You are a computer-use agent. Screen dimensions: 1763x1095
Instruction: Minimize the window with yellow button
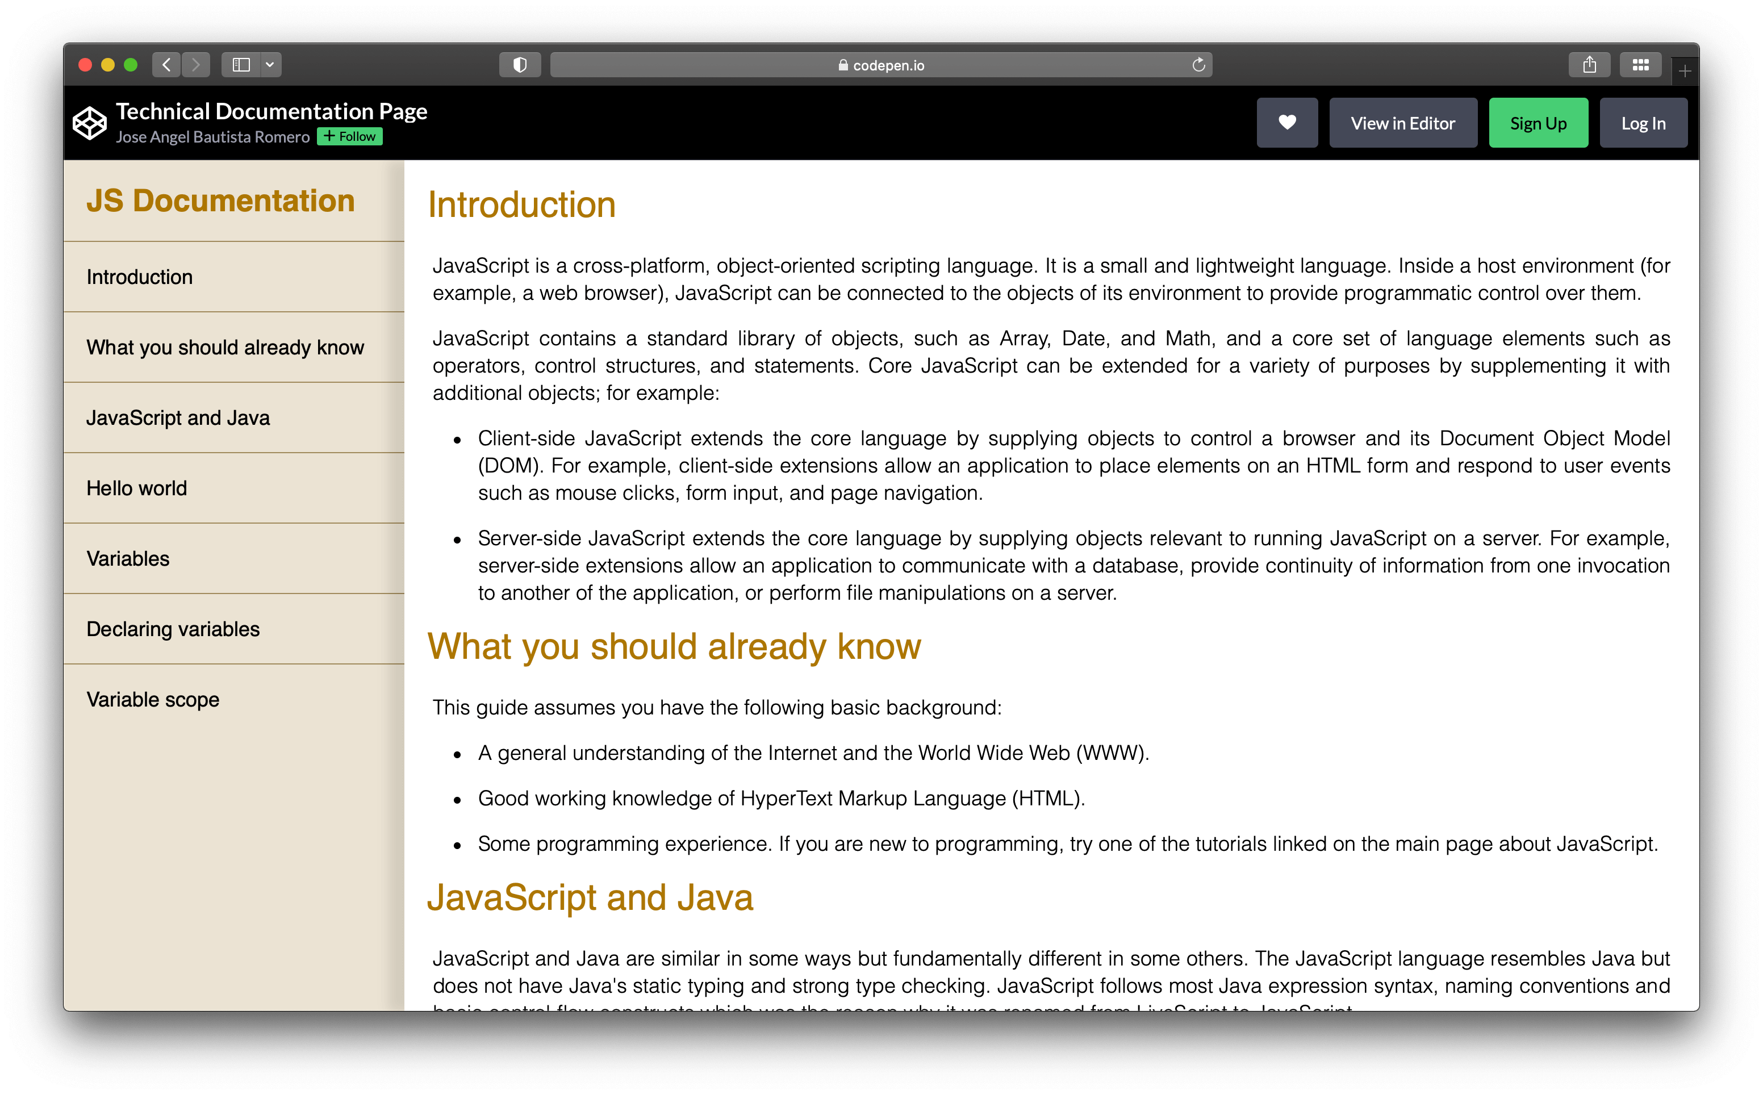tap(108, 65)
